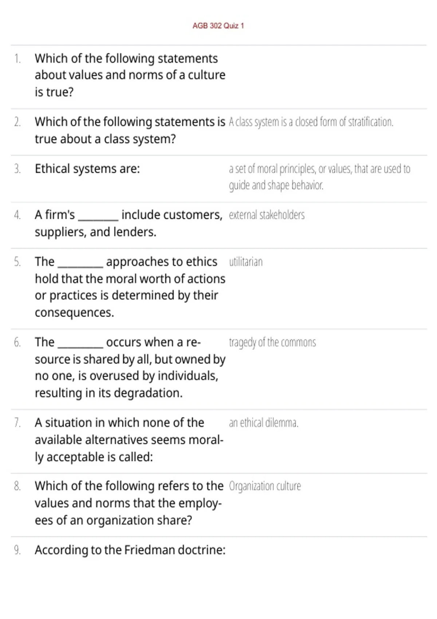The height and width of the screenshot is (619, 437).
Task: Click the number 2 list marker
Action: point(17,122)
